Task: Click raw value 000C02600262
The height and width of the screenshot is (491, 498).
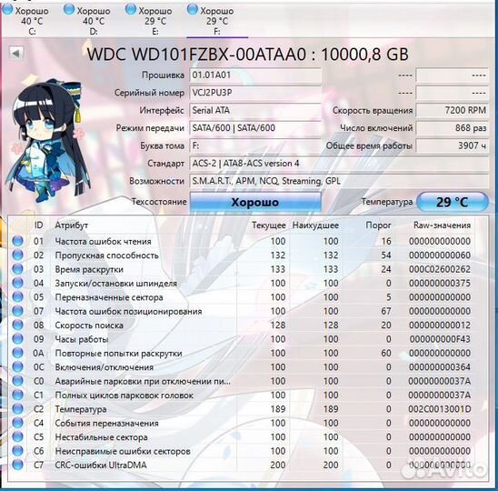Action: (440, 269)
